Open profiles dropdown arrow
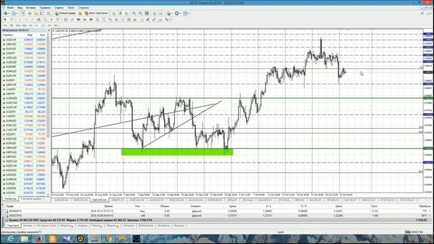Screen dimensions: 434x244 click(x=17, y=14)
